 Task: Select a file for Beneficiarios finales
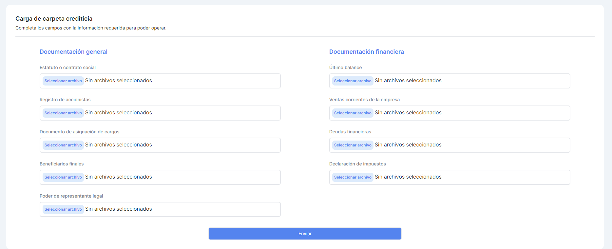[x=63, y=177]
